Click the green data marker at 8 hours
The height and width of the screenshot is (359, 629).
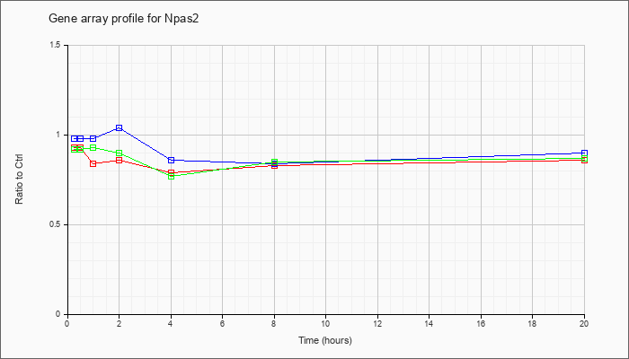[x=274, y=162]
